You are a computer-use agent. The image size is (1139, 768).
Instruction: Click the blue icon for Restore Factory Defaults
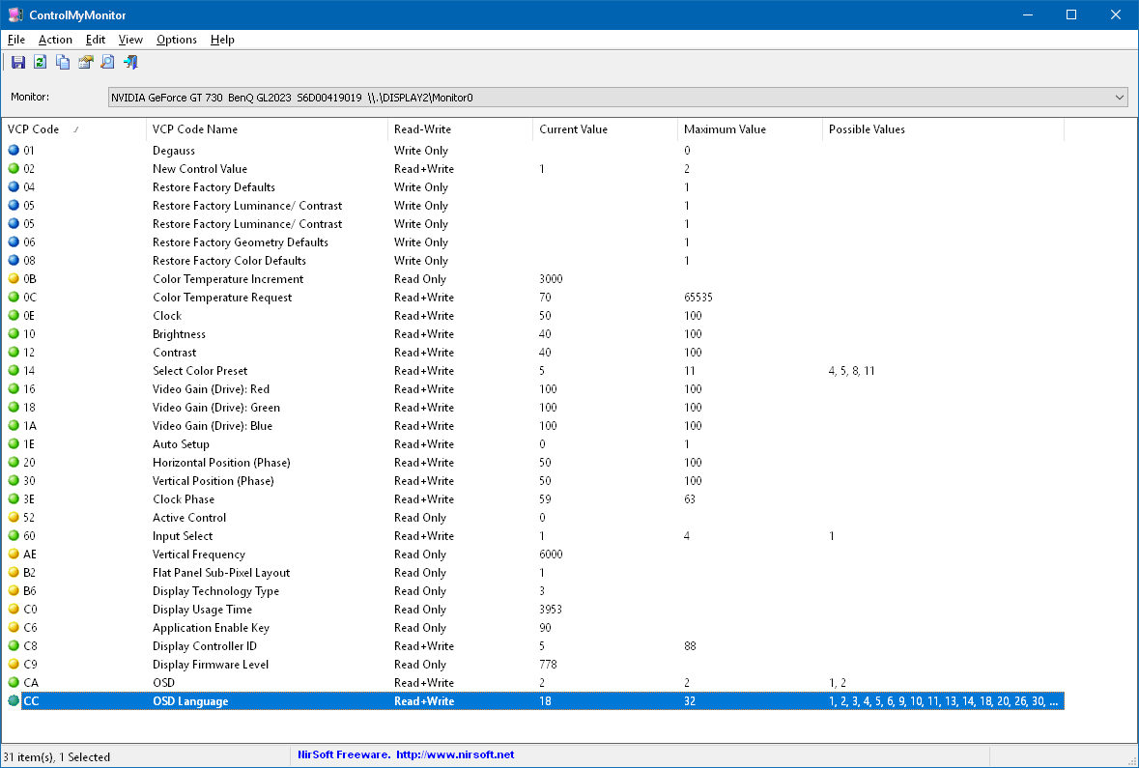point(14,186)
